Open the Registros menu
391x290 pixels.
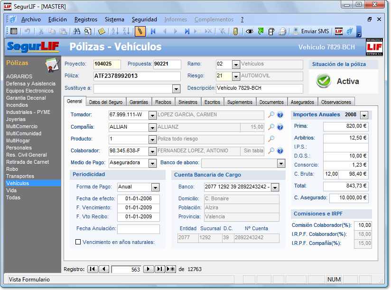point(86,19)
